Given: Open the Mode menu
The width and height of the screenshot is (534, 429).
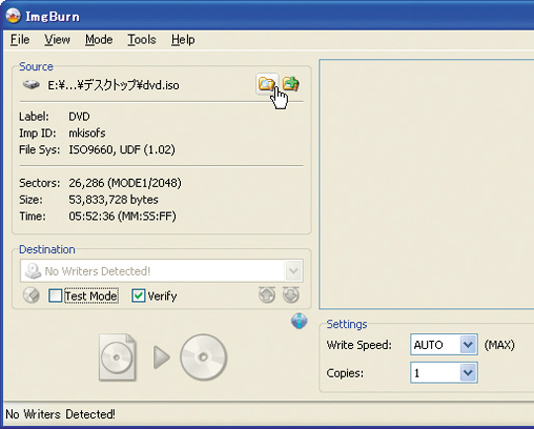Looking at the screenshot, I should [x=99, y=40].
